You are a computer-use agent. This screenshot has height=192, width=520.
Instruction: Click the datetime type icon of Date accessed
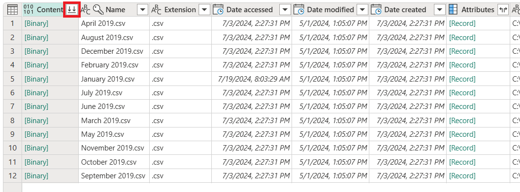click(x=218, y=10)
